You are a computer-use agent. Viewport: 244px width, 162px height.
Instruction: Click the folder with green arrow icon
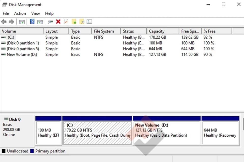(x=74, y=22)
